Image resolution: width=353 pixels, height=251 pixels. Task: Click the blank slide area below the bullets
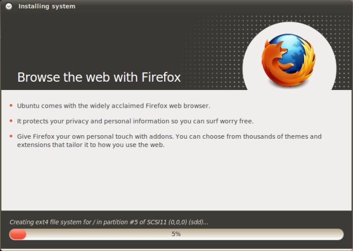(x=176, y=182)
